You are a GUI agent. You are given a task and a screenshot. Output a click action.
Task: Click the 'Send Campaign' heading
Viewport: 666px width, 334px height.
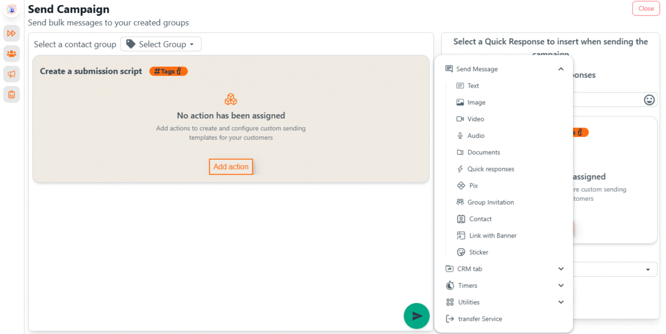69,9
